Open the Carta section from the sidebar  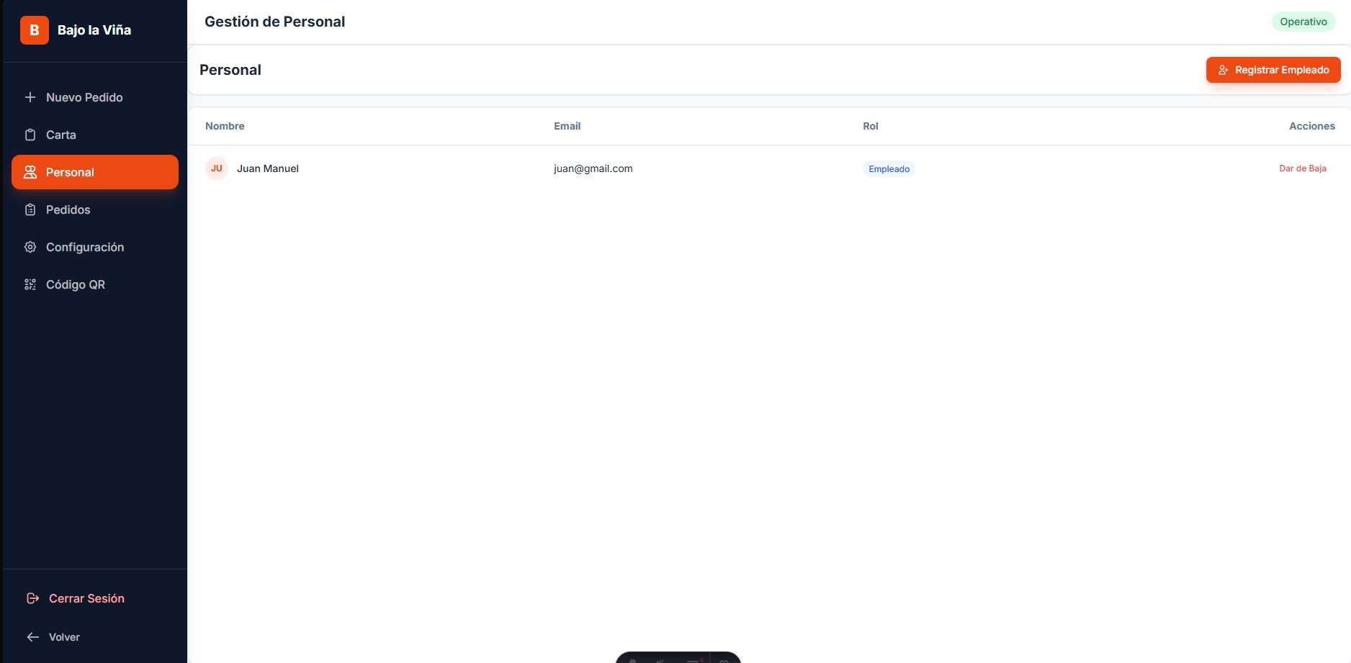pyautogui.click(x=61, y=135)
